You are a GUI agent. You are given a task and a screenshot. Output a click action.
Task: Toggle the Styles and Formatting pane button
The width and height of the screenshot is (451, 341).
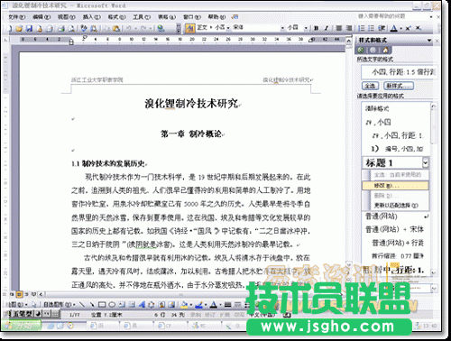(190, 28)
